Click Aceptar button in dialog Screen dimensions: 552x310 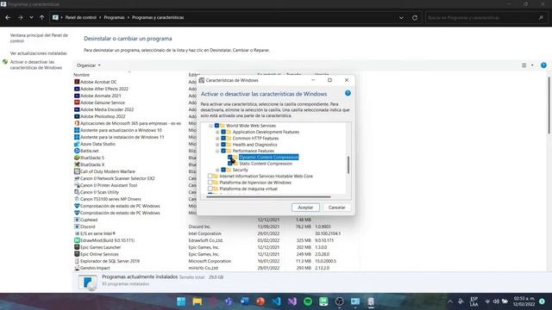tap(305, 208)
